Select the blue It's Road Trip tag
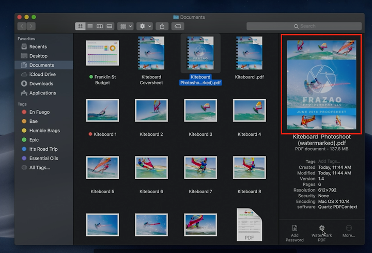Image resolution: width=372 pixels, height=253 pixels. tap(44, 149)
